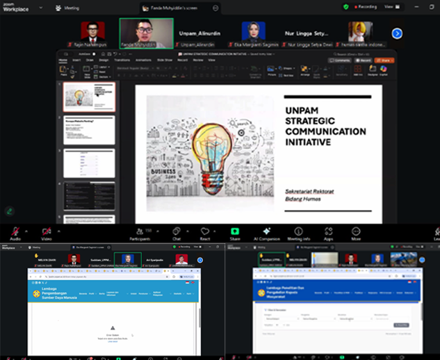Click the link under Error Sistem message
The height and width of the screenshot is (360, 440).
click(113, 341)
